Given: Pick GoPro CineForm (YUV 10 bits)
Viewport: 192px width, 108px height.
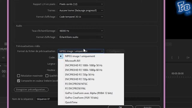Looking at the screenshot, I should 91,98.
